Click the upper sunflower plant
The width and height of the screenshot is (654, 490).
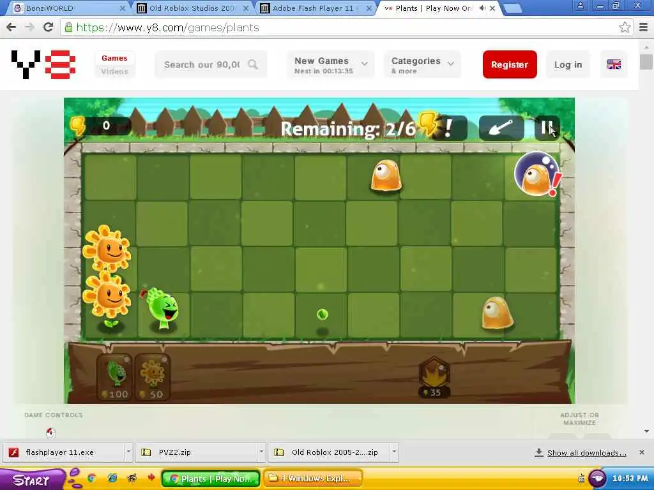107,249
